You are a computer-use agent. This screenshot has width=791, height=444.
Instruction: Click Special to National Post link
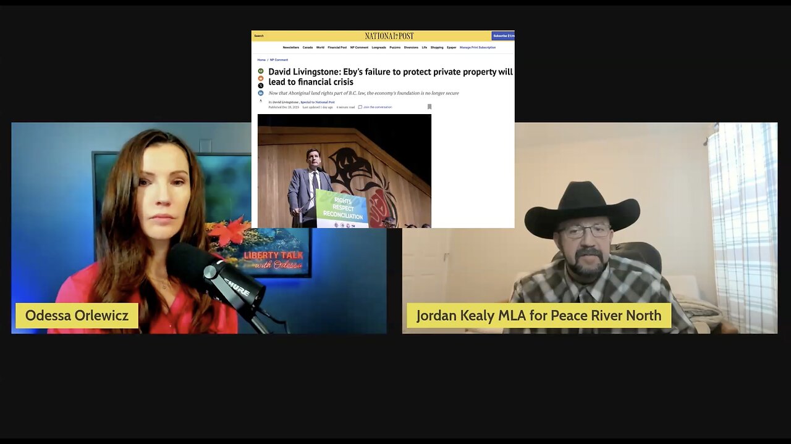pos(318,102)
